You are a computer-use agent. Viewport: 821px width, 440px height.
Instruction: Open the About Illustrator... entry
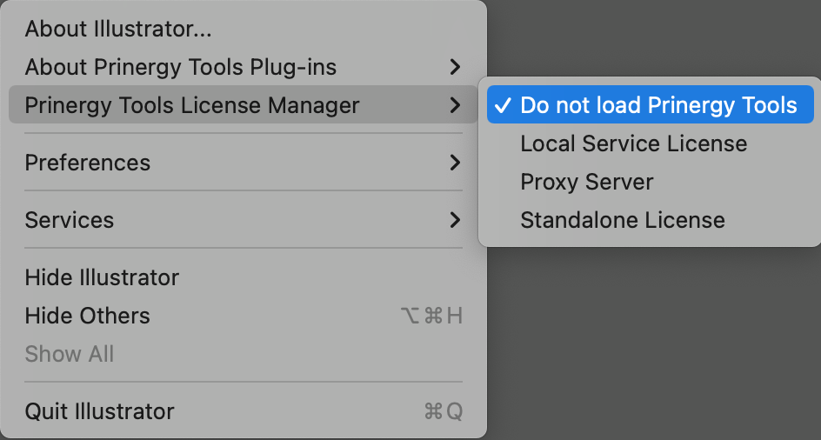[x=118, y=29]
